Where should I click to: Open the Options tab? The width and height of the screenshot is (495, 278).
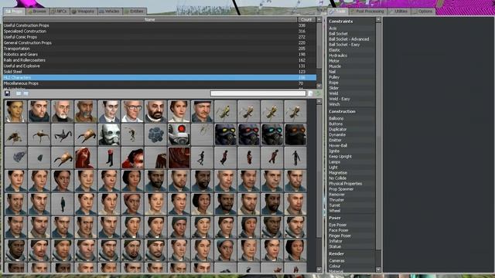pyautogui.click(x=423, y=12)
